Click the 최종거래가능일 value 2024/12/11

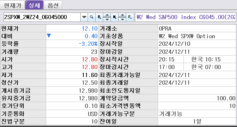(174, 75)
